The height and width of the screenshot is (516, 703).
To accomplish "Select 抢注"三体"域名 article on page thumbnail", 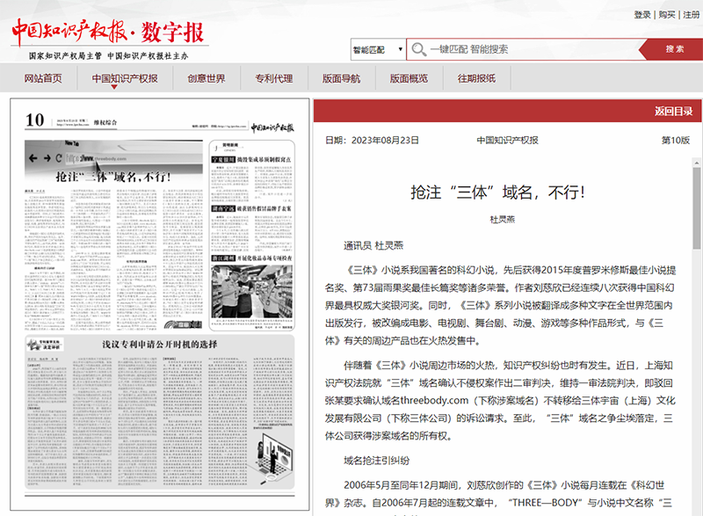I will point(113,236).
